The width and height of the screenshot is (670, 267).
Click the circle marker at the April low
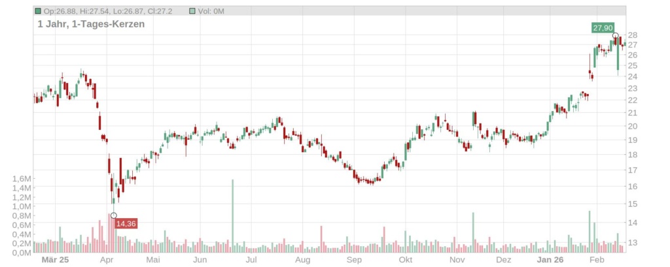(114, 215)
